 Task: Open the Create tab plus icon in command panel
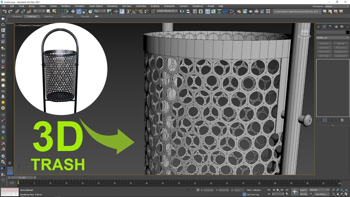coord(318,27)
